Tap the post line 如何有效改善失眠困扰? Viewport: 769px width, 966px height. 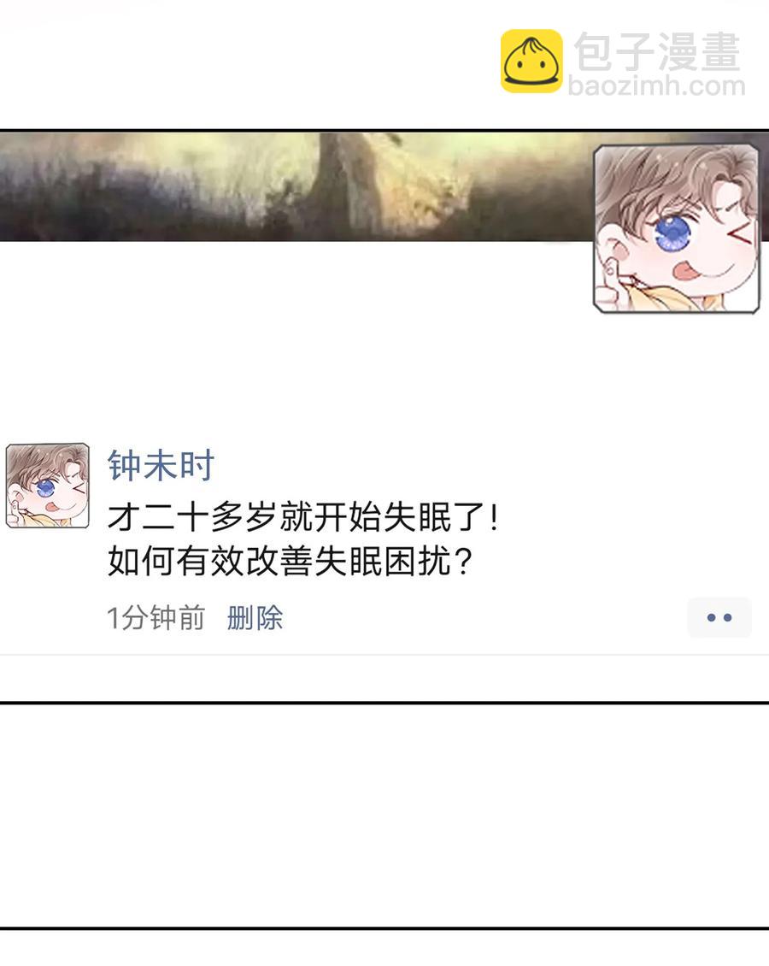(290, 562)
